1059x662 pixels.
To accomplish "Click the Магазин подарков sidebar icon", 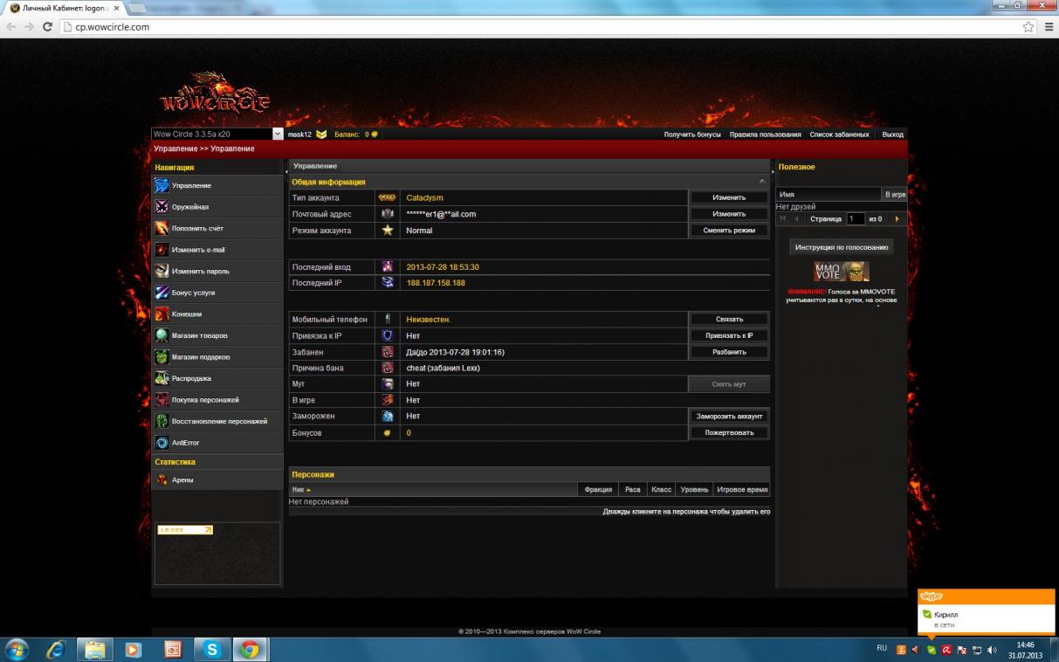I will click(162, 357).
